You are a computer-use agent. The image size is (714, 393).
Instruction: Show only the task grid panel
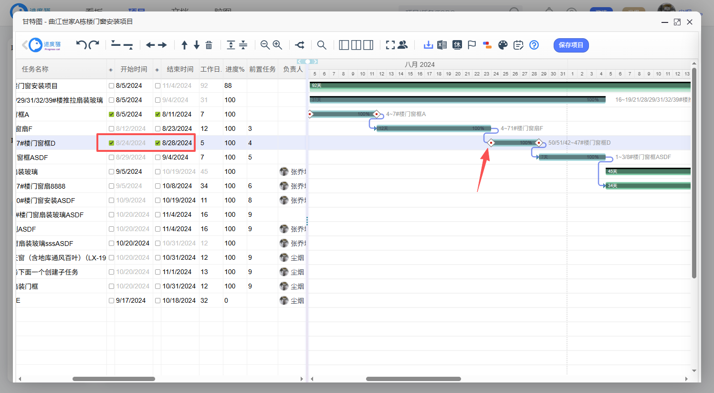[344, 45]
